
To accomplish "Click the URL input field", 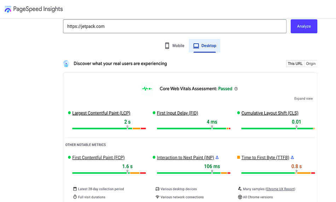I will (175, 27).
